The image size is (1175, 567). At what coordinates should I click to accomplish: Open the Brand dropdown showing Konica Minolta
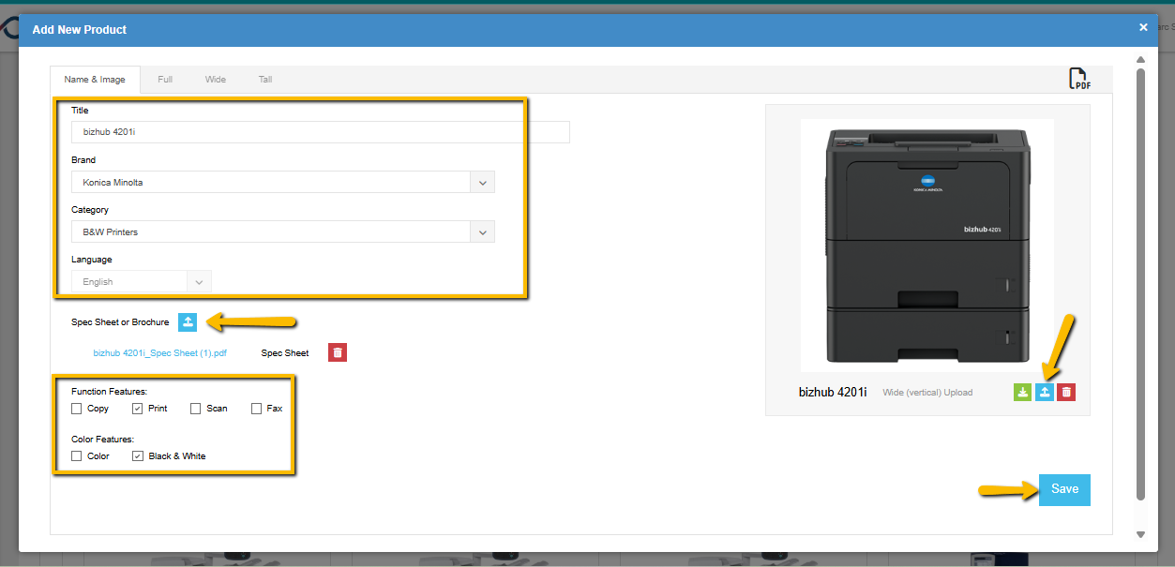[283, 182]
